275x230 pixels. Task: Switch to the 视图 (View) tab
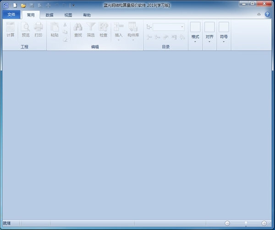pyautogui.click(x=68, y=15)
